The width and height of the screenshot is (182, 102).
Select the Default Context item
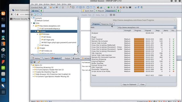pyautogui.click(x=42, y=21)
